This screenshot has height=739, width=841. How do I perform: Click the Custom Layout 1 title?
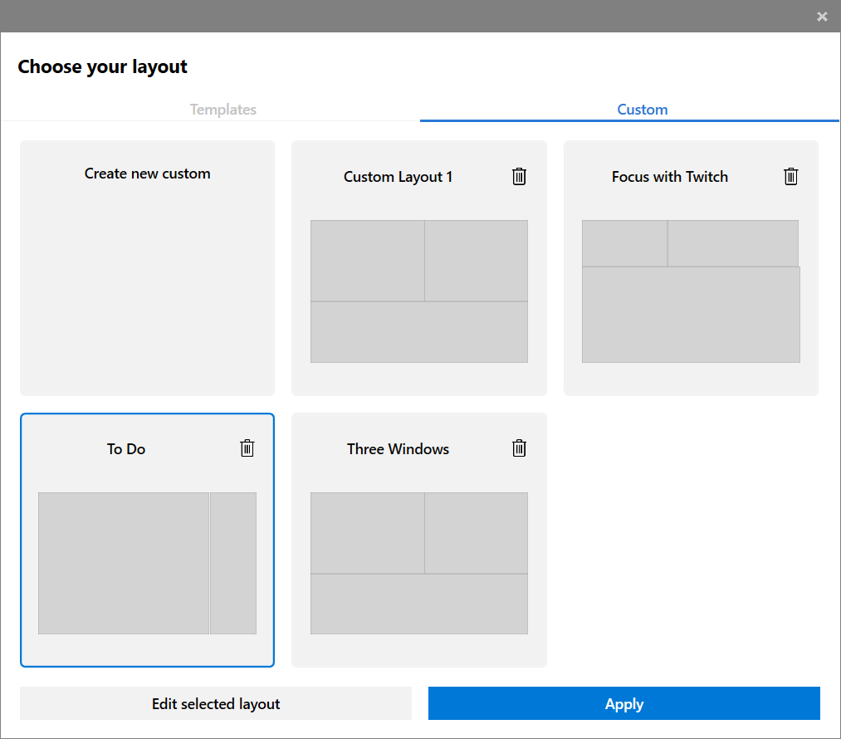398,177
